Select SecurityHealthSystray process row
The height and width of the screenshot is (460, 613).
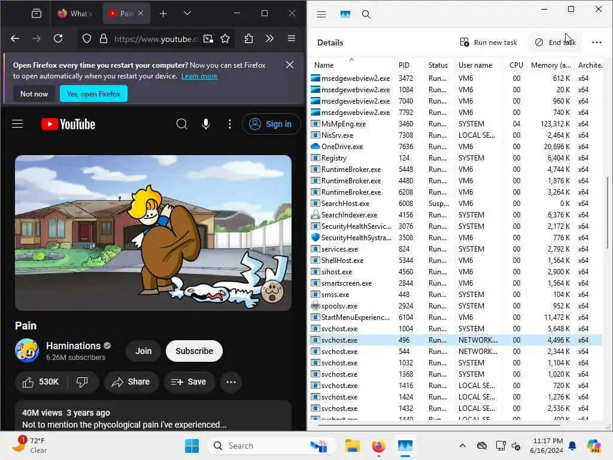click(x=456, y=237)
